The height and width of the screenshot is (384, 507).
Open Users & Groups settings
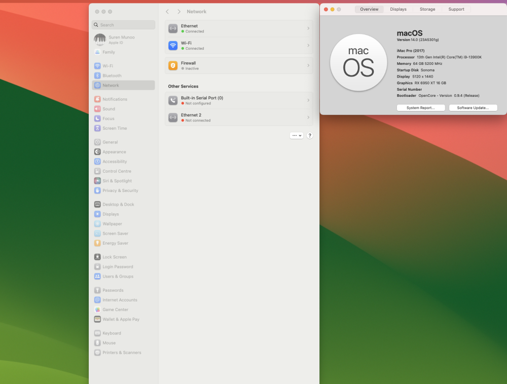(x=123, y=277)
